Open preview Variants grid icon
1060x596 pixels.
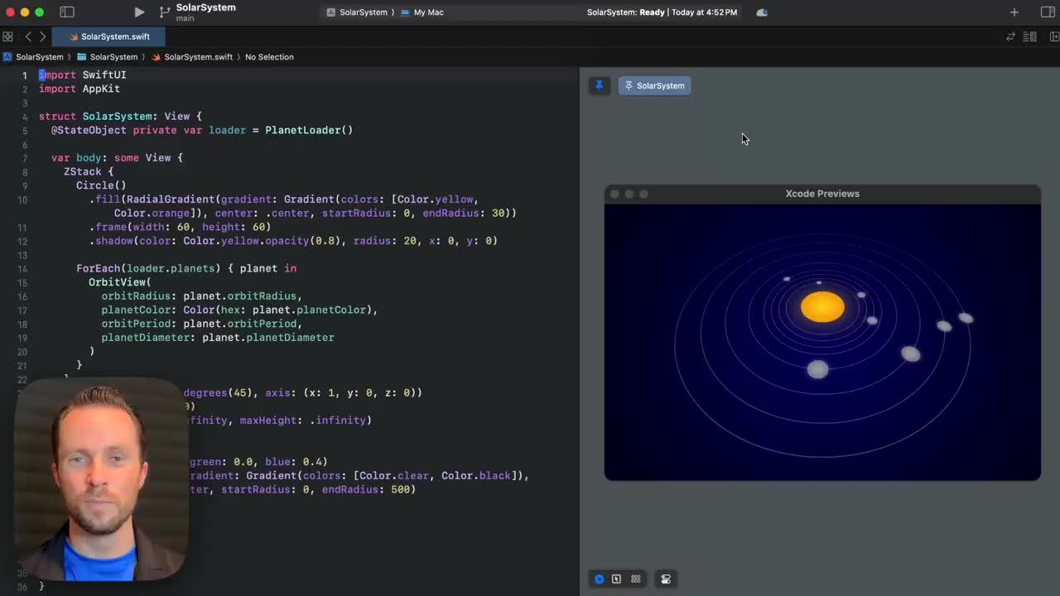tap(635, 579)
